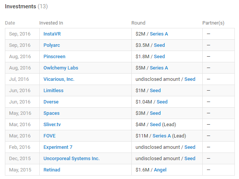239x179 pixels.
Task: Open the Sliver.tv company link
Action: point(52,125)
